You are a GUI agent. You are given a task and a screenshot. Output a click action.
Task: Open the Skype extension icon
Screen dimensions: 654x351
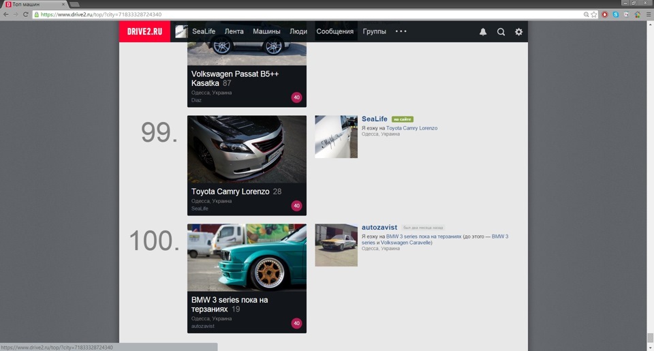point(616,14)
